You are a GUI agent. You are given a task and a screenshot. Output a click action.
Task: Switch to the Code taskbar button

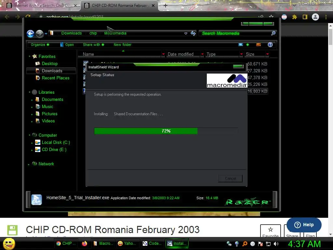[152, 243]
